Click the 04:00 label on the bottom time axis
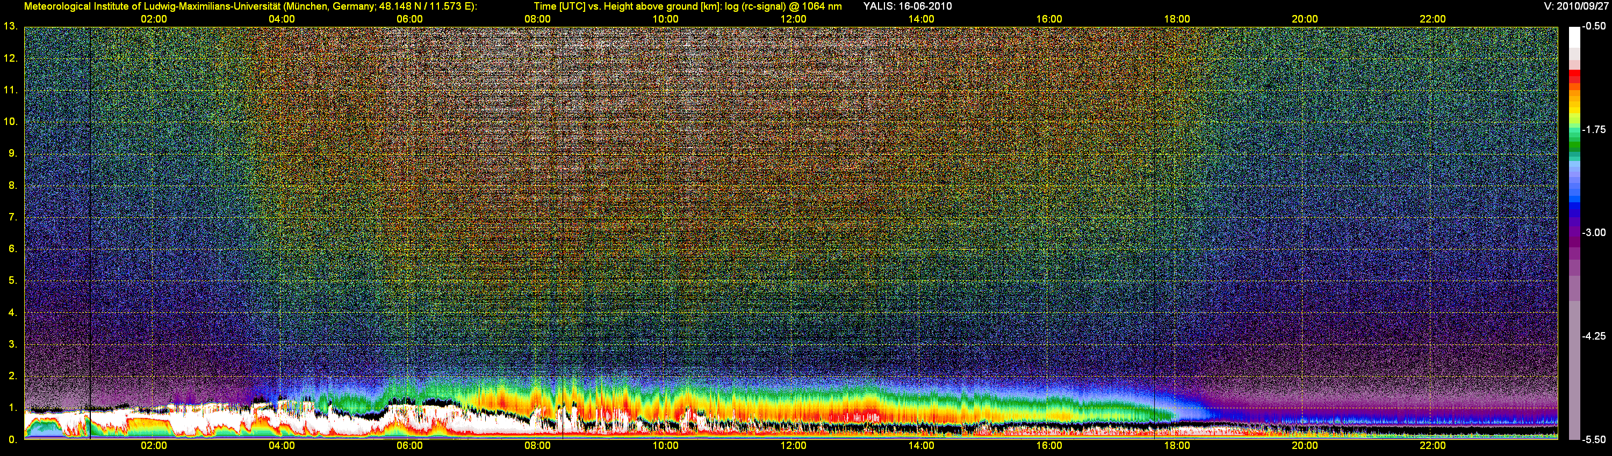The width and height of the screenshot is (1612, 456). pyautogui.click(x=282, y=446)
